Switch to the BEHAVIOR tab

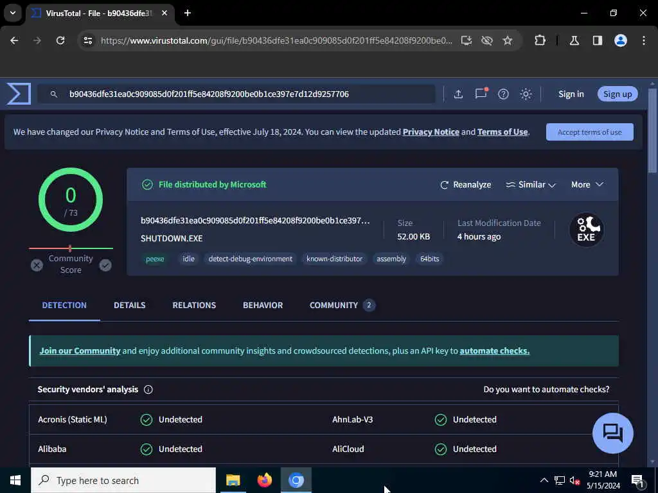[x=263, y=305]
